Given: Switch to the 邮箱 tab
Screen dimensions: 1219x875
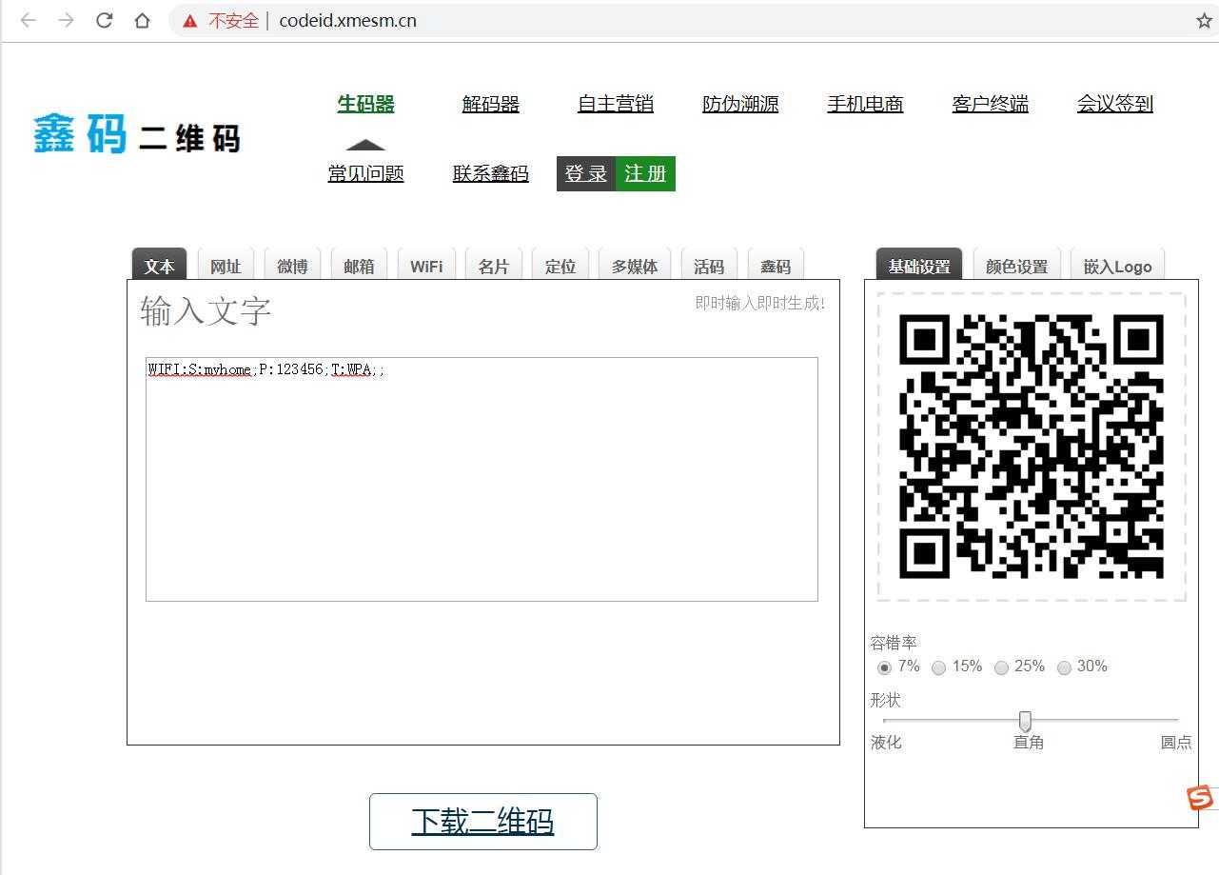Looking at the screenshot, I should click(359, 266).
